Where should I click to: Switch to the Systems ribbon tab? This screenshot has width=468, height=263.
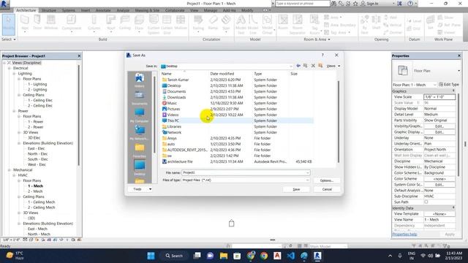68,10
